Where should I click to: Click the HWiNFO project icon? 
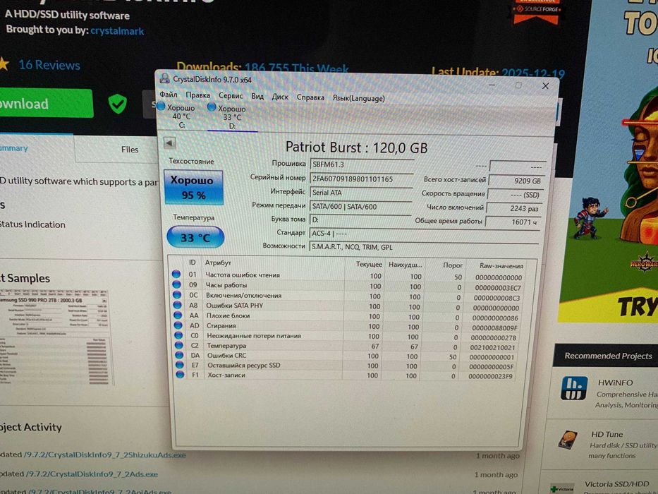click(x=574, y=387)
